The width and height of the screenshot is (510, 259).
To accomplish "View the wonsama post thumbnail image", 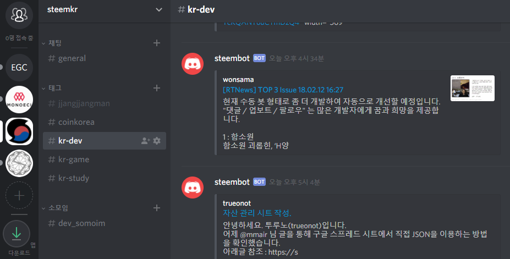I will tap(472, 89).
